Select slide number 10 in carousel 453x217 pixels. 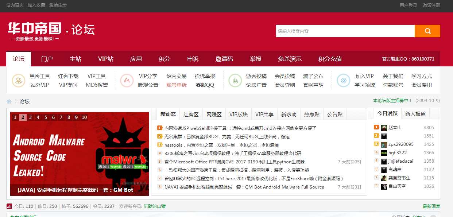84,117
